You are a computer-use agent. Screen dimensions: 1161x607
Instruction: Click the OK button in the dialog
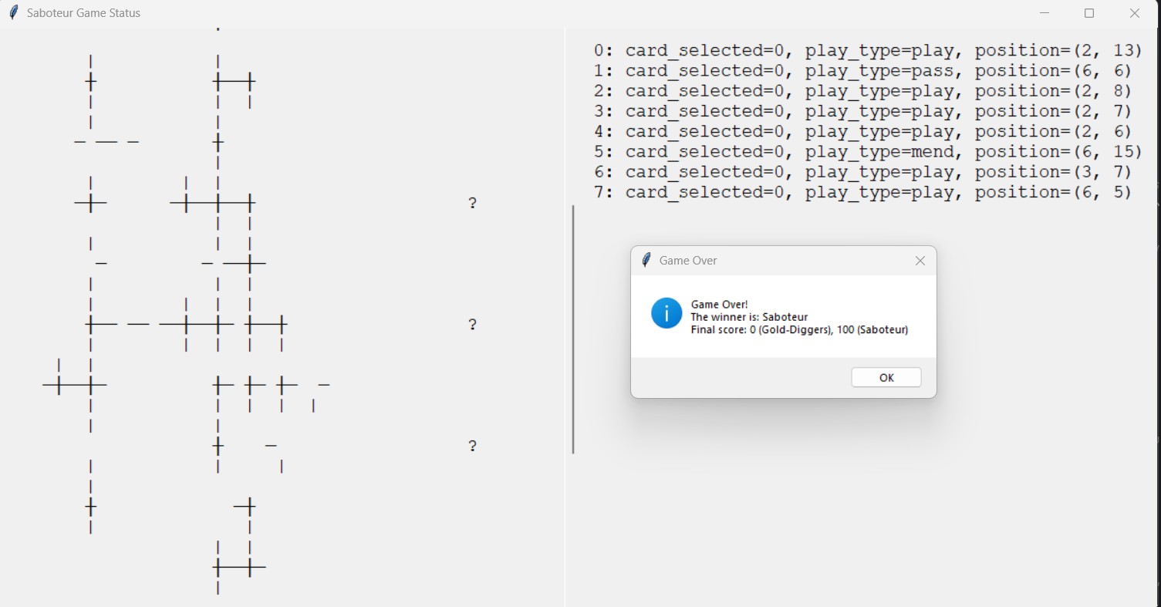(886, 377)
